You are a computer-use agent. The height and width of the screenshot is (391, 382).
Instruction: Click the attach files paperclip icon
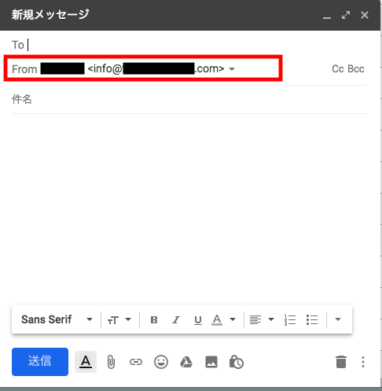pyautogui.click(x=111, y=362)
